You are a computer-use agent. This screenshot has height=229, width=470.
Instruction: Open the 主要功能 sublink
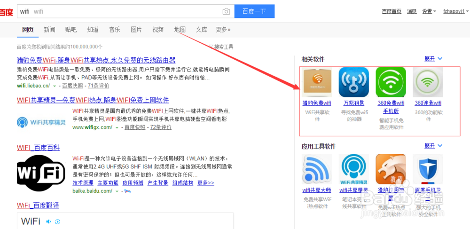[x=108, y=183]
